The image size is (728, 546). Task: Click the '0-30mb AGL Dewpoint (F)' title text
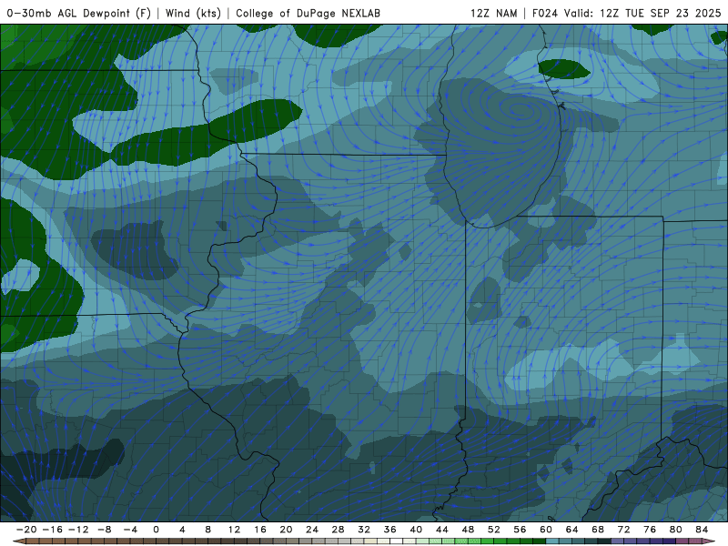pos(78,14)
